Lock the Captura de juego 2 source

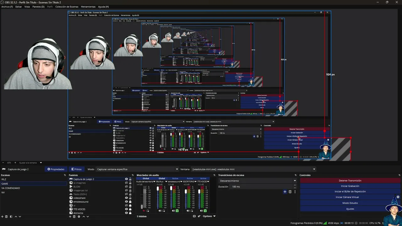[130, 179]
